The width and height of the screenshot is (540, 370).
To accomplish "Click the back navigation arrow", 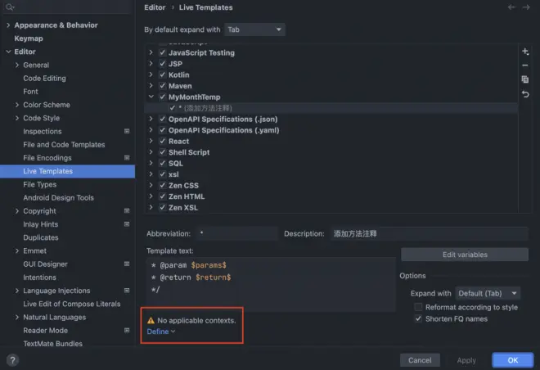I will (511, 7).
